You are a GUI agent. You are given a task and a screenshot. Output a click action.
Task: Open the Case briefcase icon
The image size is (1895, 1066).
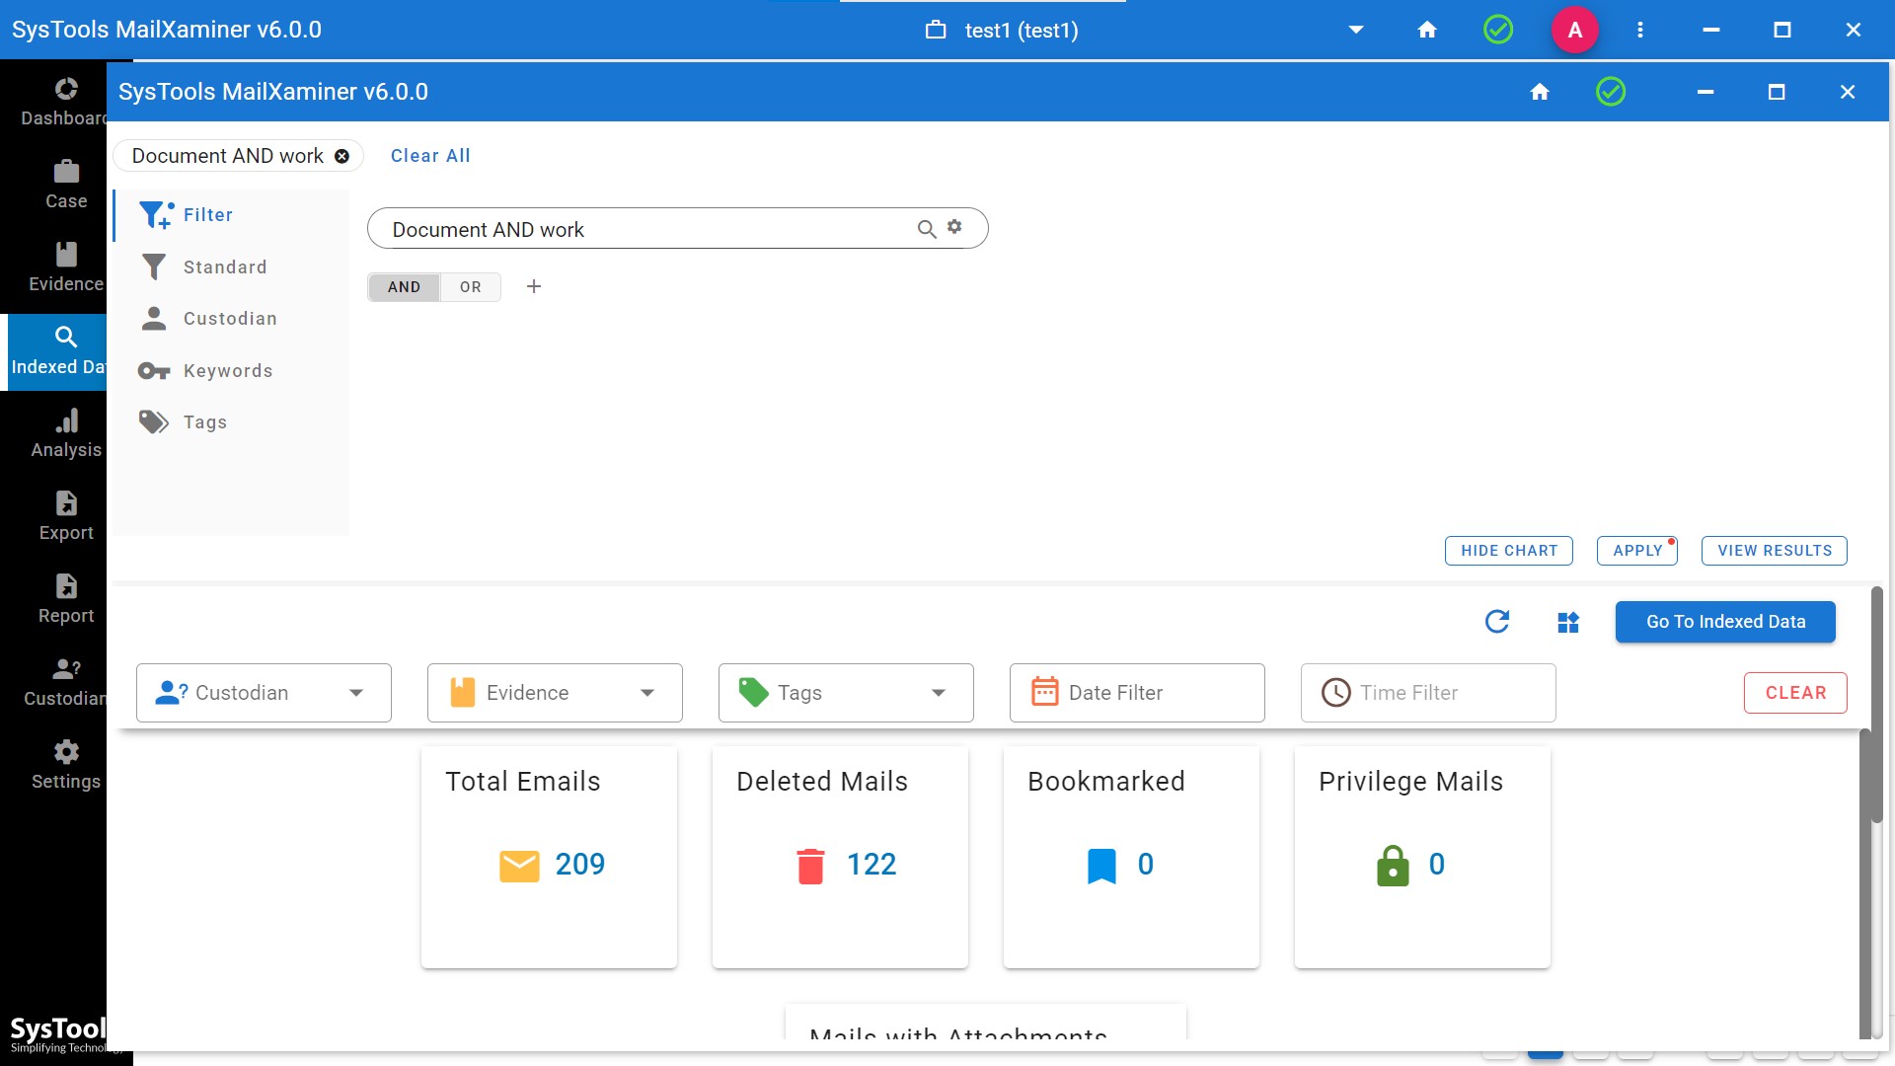coord(66,172)
